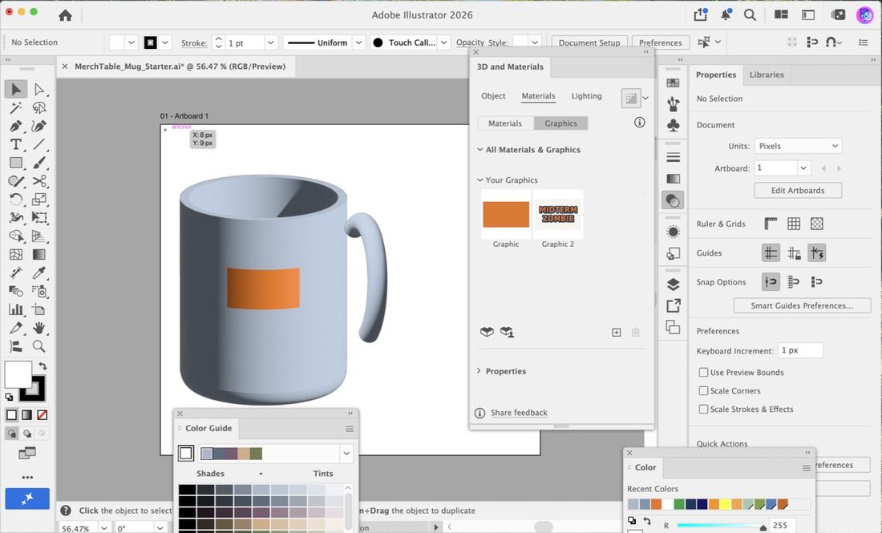The height and width of the screenshot is (533, 882).
Task: Toggle Show Grid icon
Action: 794,224
